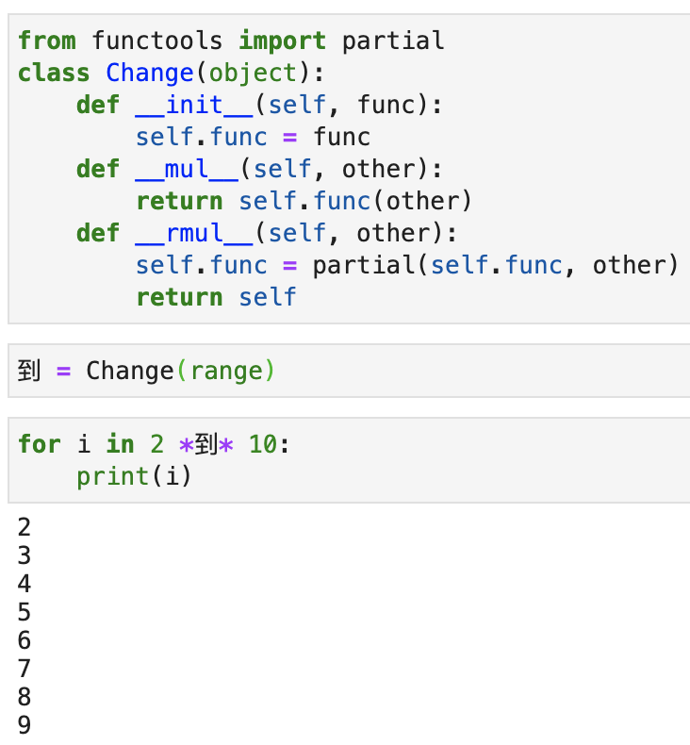Click the '__rmul__' method name
690x745 pixels.
tap(194, 233)
